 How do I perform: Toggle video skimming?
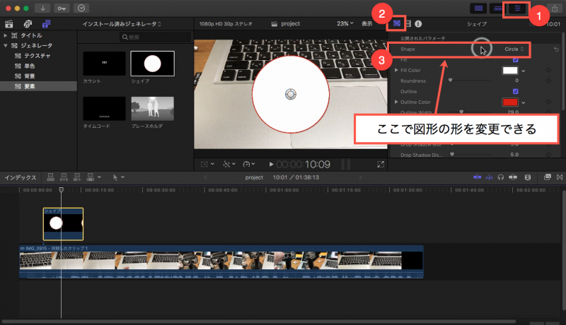pyautogui.click(x=477, y=177)
